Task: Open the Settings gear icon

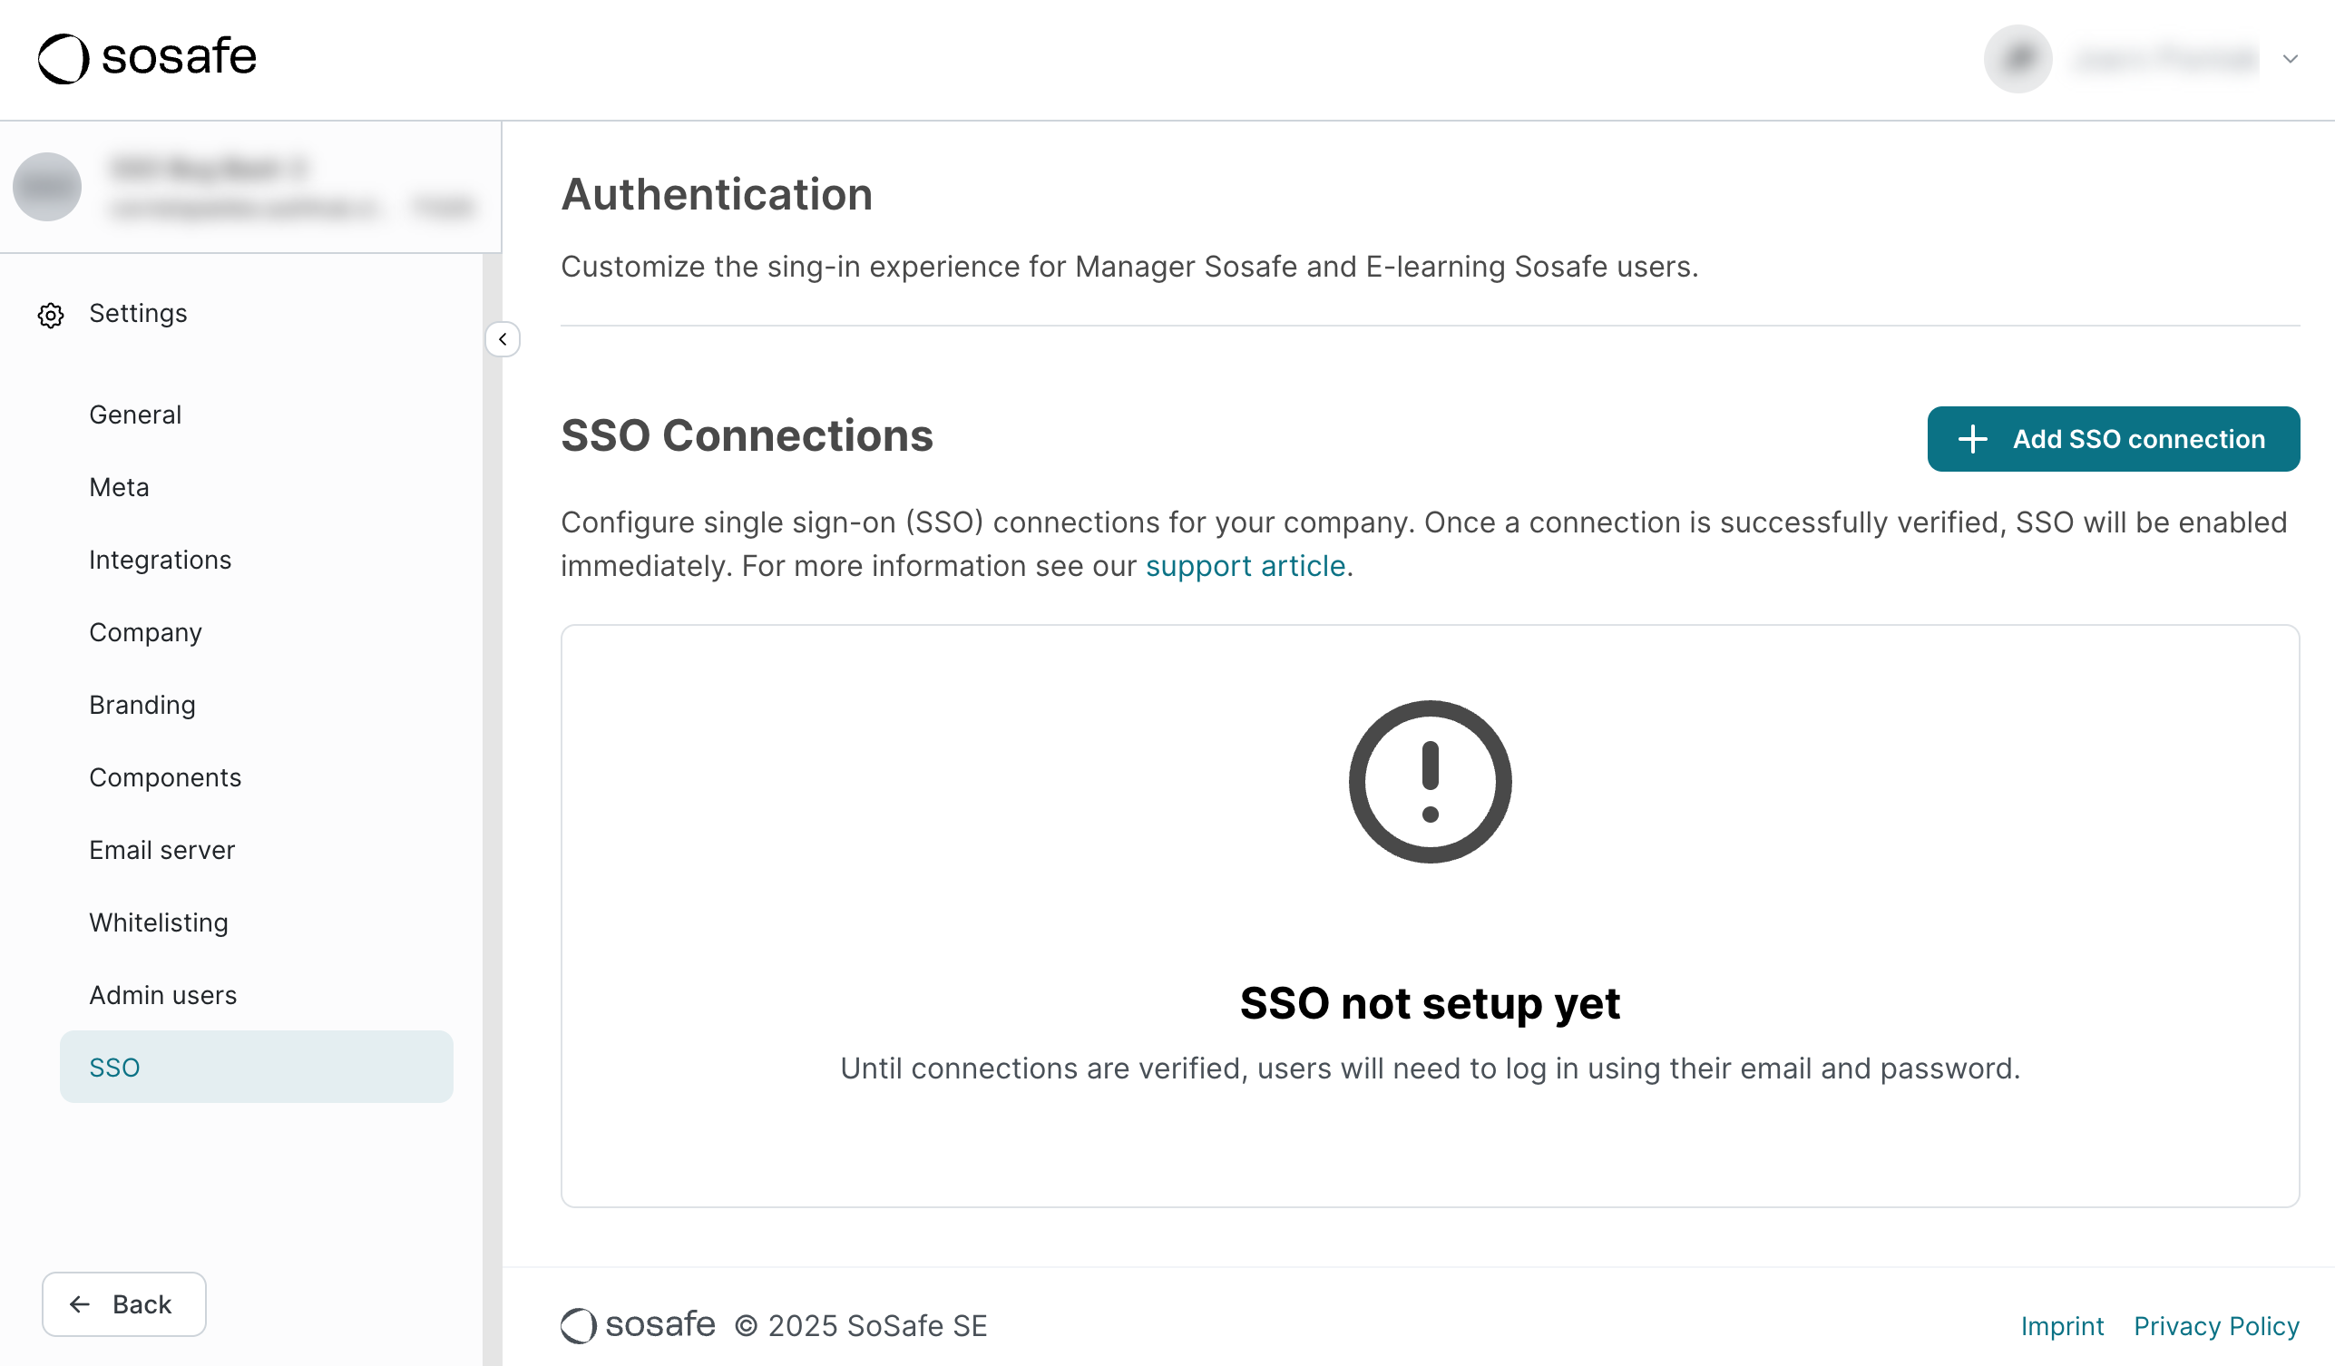Action: coord(51,314)
